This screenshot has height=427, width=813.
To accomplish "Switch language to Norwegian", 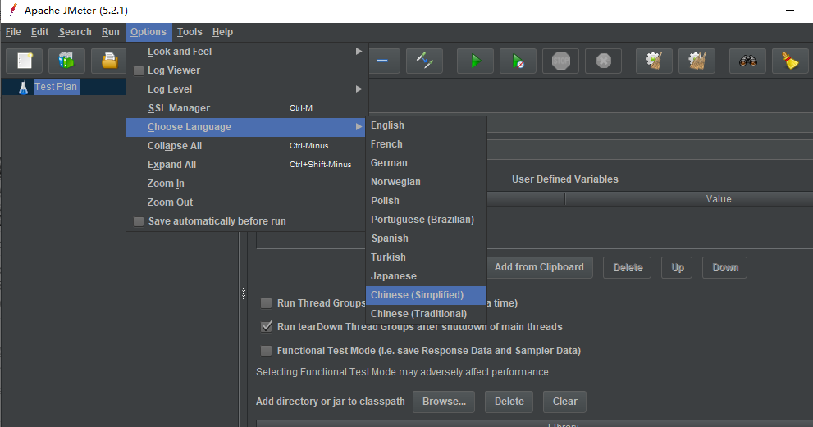I will [427, 182].
